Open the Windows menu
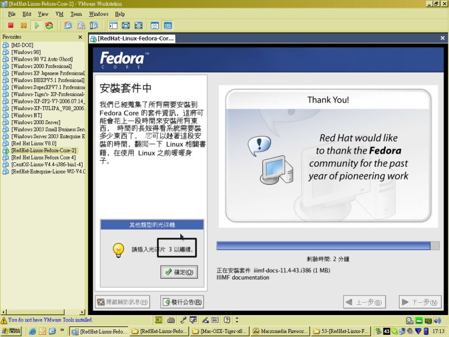Screen dimensions: 449x337 [99, 14]
